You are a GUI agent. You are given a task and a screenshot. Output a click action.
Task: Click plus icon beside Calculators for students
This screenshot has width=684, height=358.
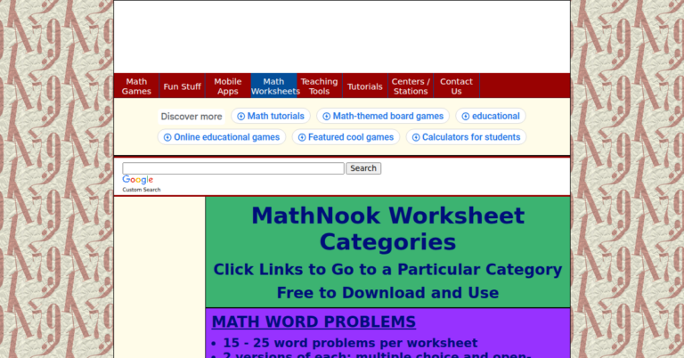pos(416,137)
